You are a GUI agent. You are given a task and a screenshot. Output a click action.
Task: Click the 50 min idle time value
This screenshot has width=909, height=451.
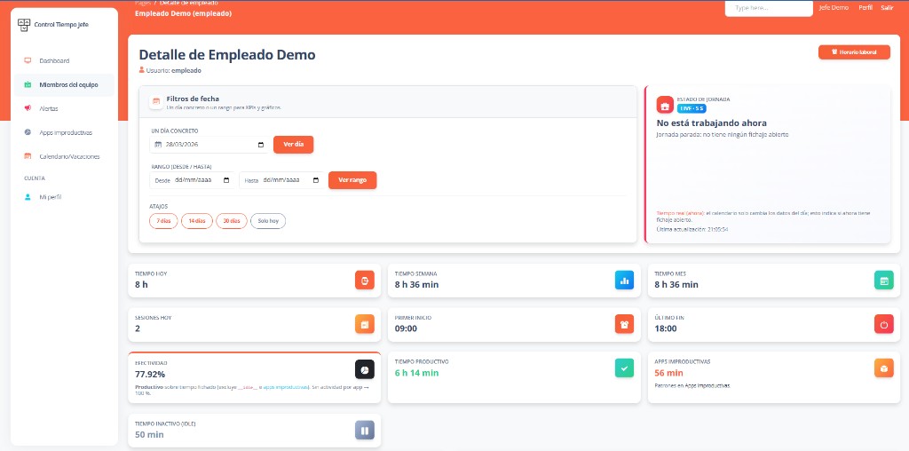[149, 435]
